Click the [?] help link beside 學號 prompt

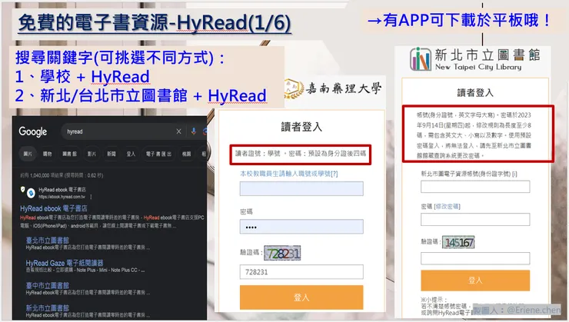click(x=334, y=174)
